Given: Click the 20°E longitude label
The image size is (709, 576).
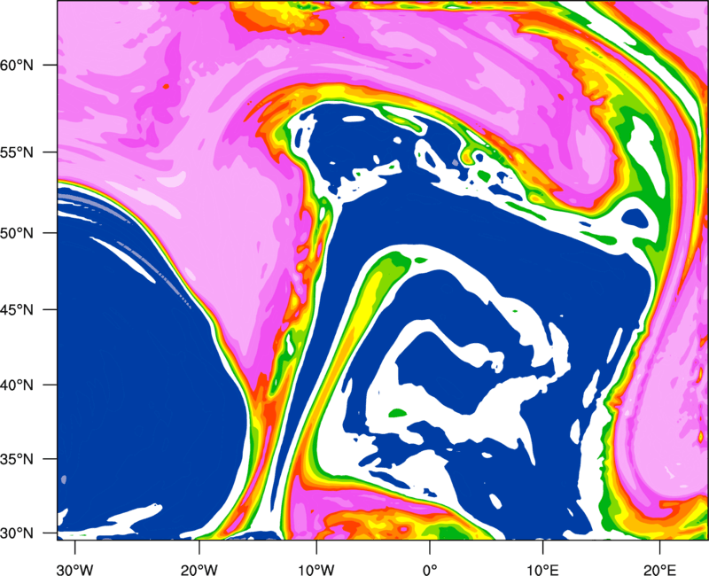Looking at the screenshot, I should coord(659,570).
